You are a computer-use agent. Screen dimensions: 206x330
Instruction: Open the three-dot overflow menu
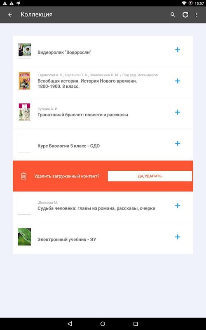196,14
